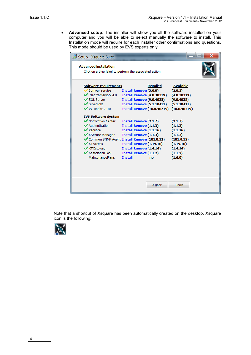
Task: Click installed version (10.0.40219) of VC Redist
Action: (x=158, y=109)
